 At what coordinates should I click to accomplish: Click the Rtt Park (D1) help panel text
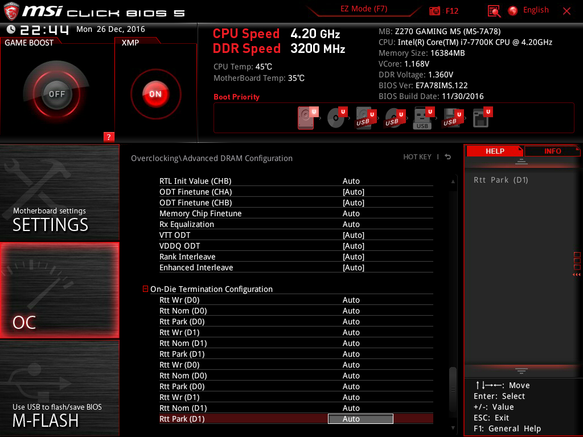pyautogui.click(x=501, y=180)
